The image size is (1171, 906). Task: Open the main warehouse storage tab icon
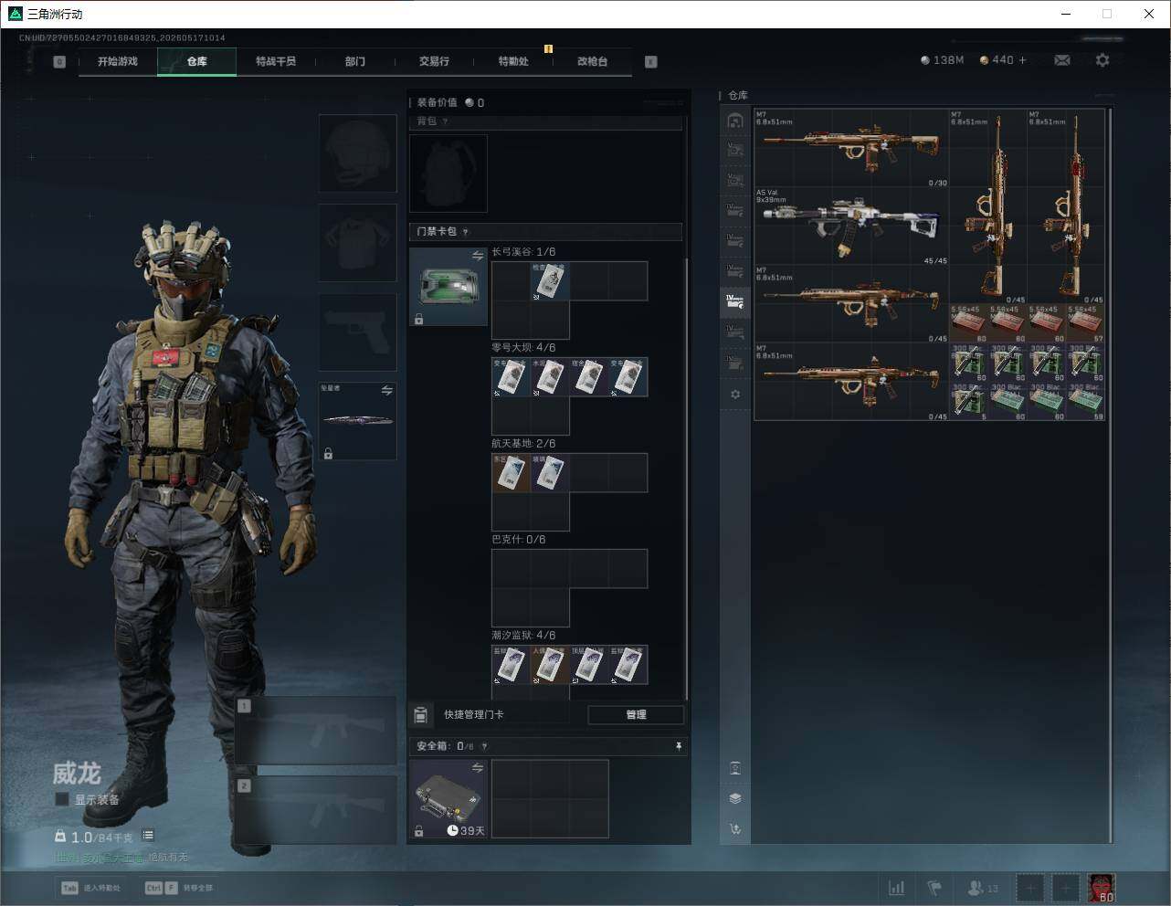[734, 121]
